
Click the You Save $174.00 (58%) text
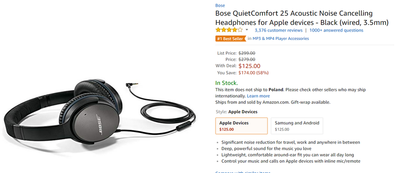(x=253, y=73)
